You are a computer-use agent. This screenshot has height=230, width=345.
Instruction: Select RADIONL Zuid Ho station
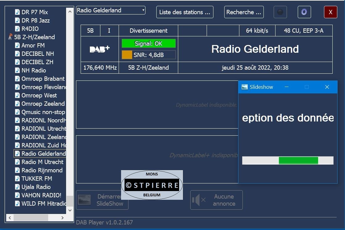tap(44, 146)
